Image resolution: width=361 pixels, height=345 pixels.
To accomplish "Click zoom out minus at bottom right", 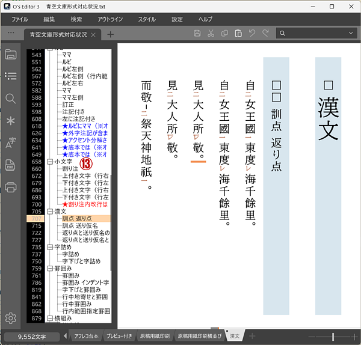I will (312, 337).
